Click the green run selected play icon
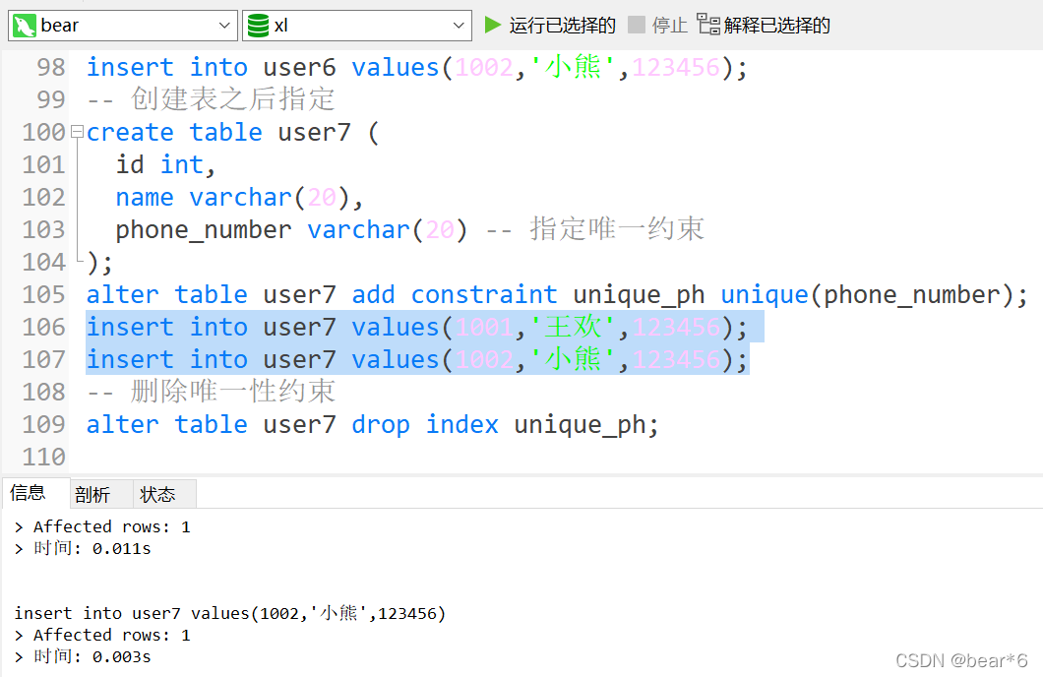The width and height of the screenshot is (1043, 677). pyautogui.click(x=492, y=26)
